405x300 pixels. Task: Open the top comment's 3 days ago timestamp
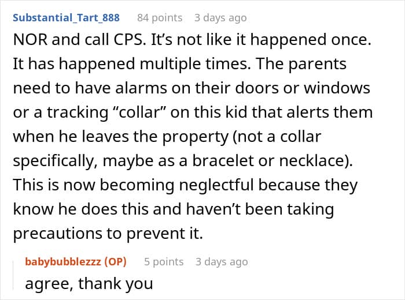pyautogui.click(x=220, y=17)
